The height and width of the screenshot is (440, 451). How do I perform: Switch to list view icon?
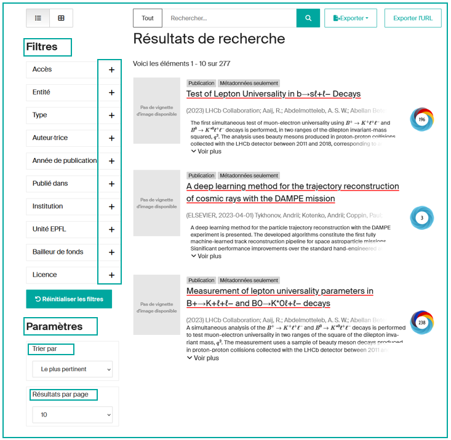(38, 18)
